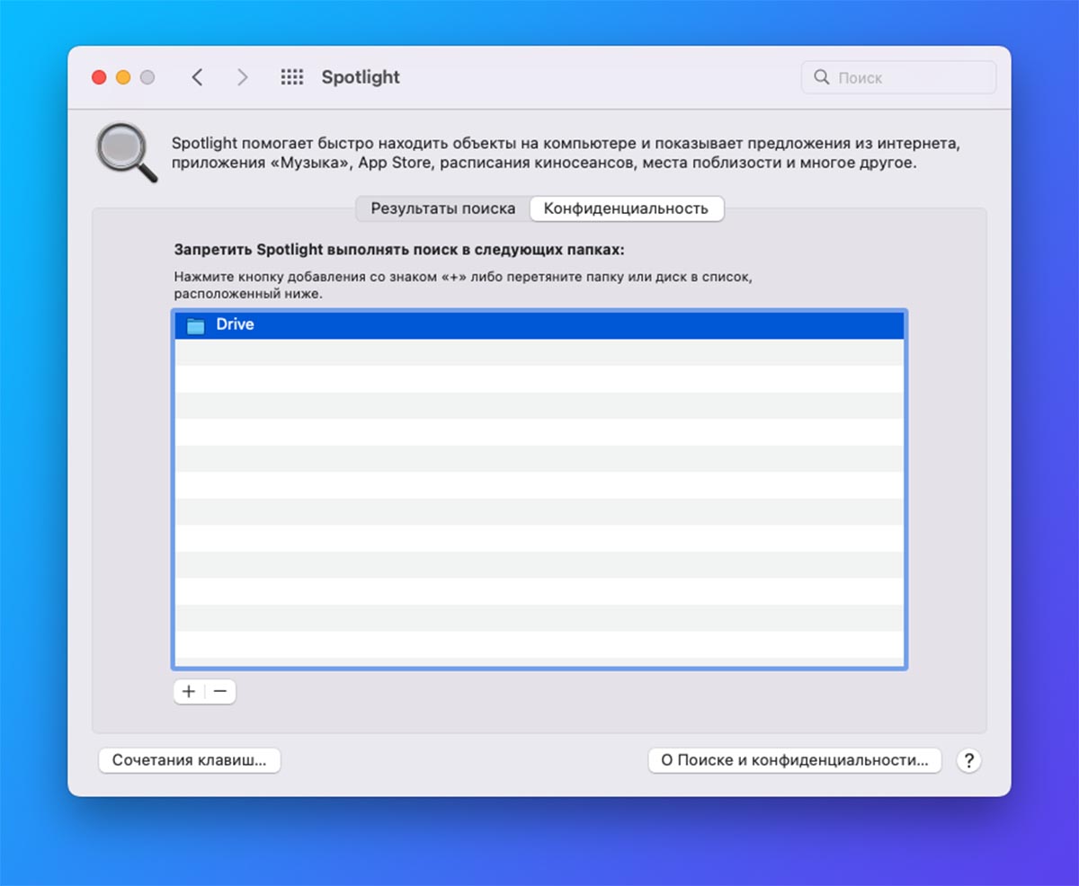Remove the selected folder with the minus button

[220, 691]
